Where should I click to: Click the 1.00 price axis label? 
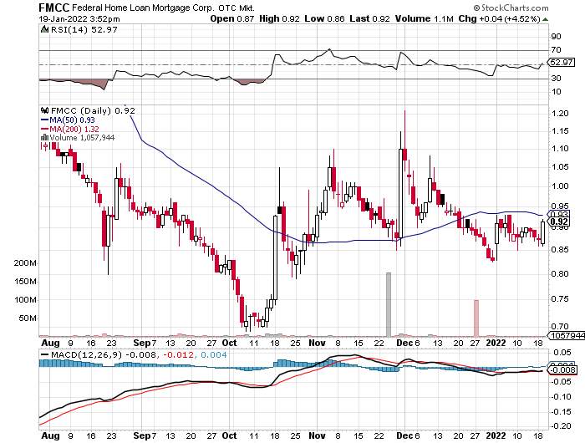(560, 186)
